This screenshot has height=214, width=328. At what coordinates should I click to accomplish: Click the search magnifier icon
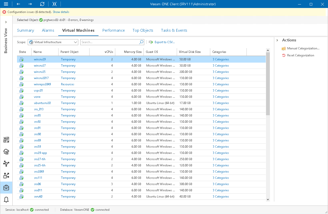coord(141,42)
